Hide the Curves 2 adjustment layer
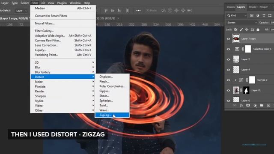This screenshot has height=154, width=274. click(228, 80)
